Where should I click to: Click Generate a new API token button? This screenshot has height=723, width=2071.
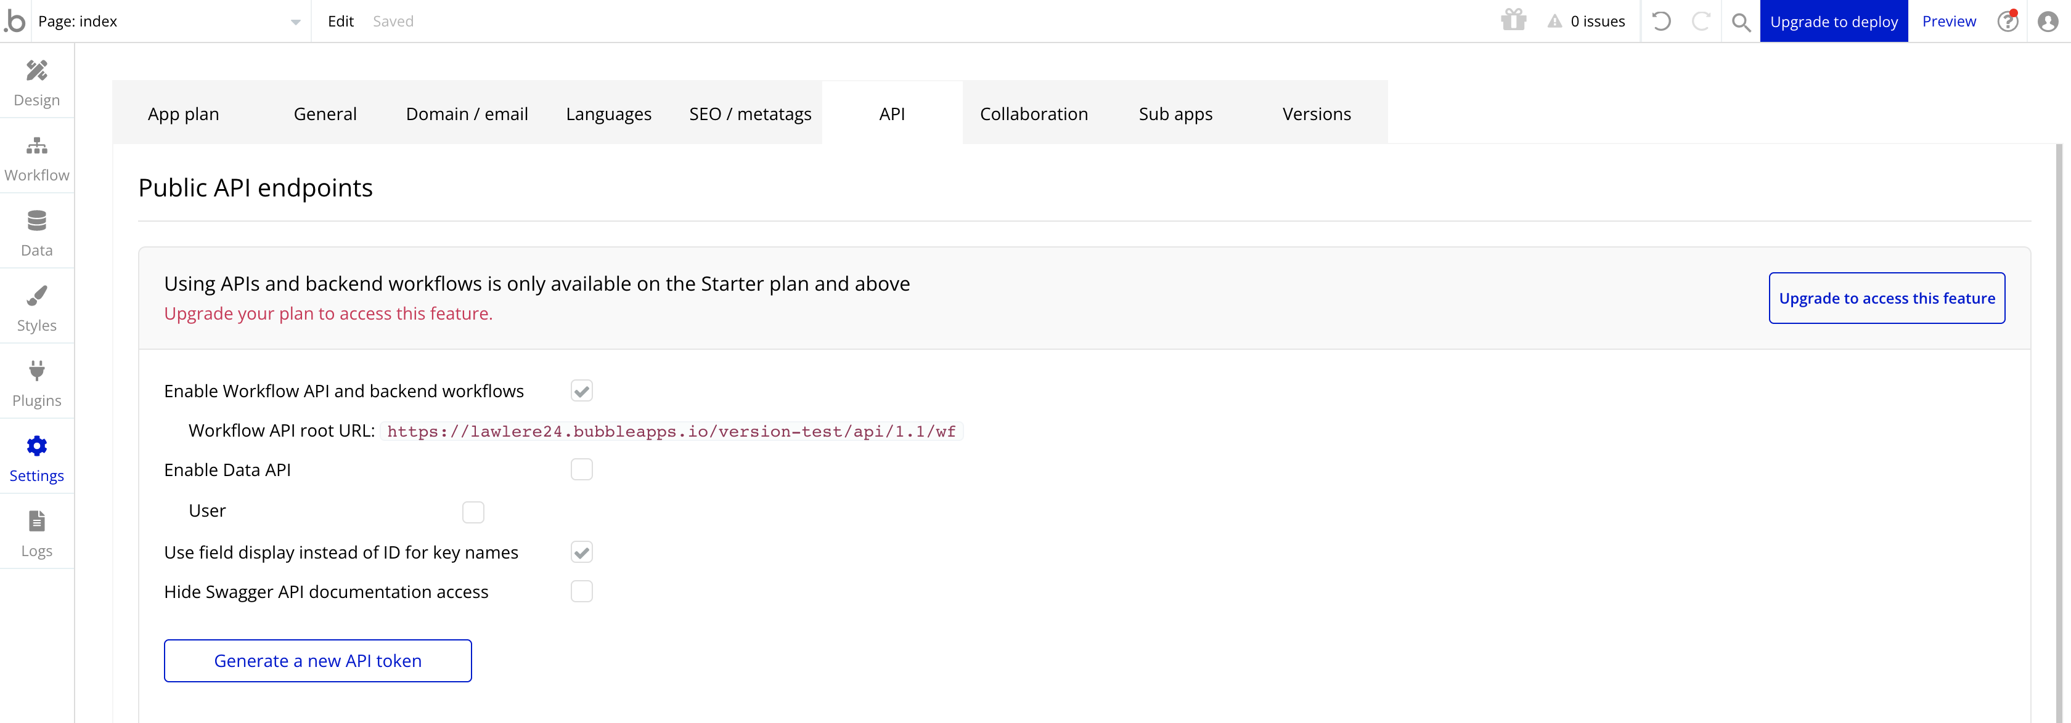click(x=317, y=660)
